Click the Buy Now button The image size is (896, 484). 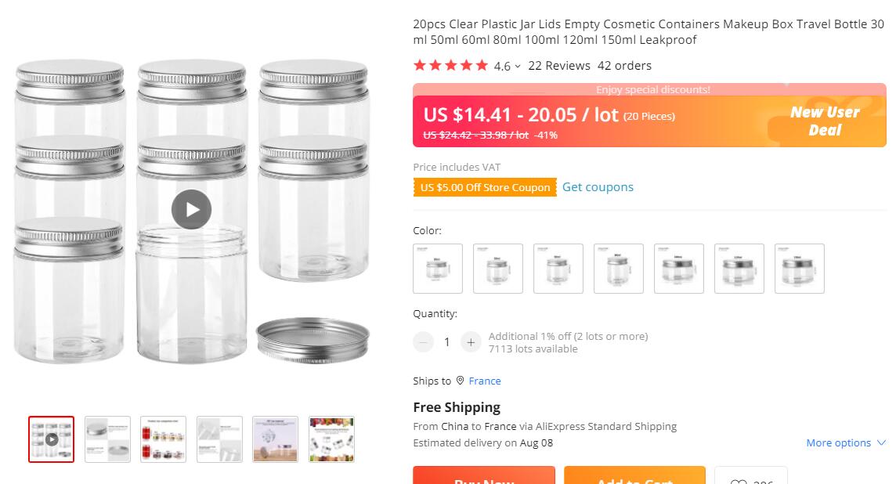point(484,477)
